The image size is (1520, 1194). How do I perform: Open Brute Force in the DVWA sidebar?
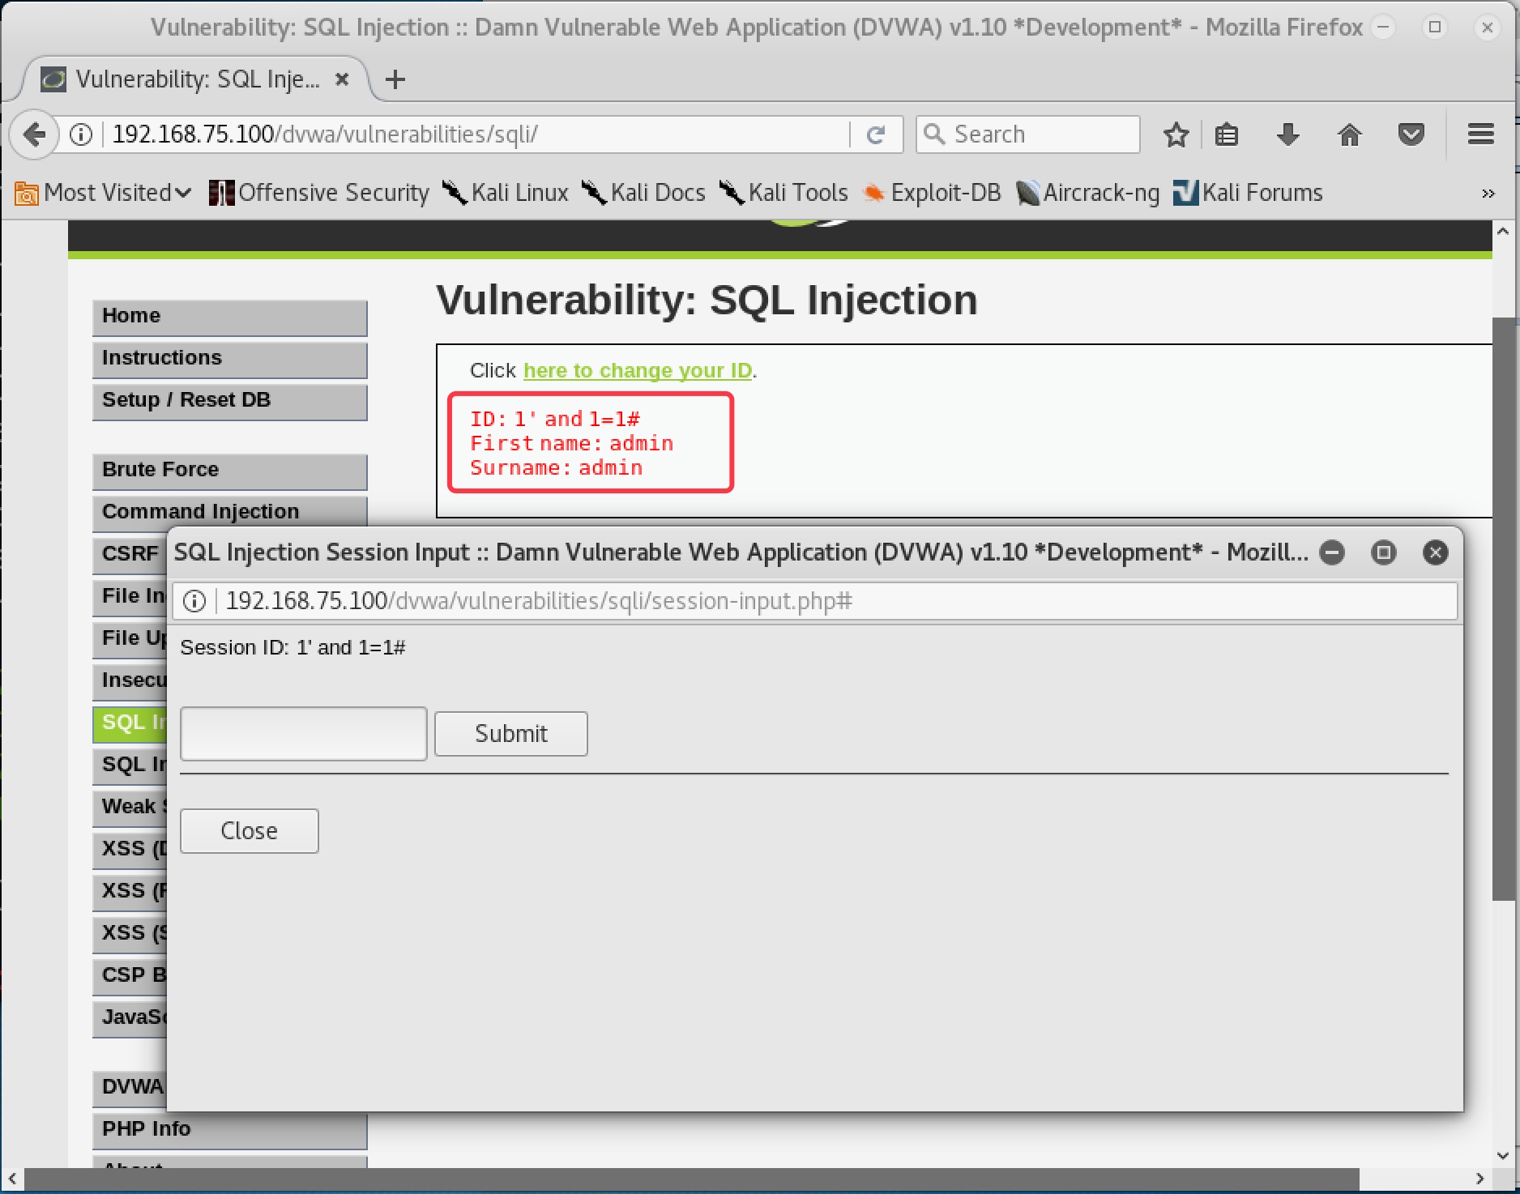pos(230,471)
